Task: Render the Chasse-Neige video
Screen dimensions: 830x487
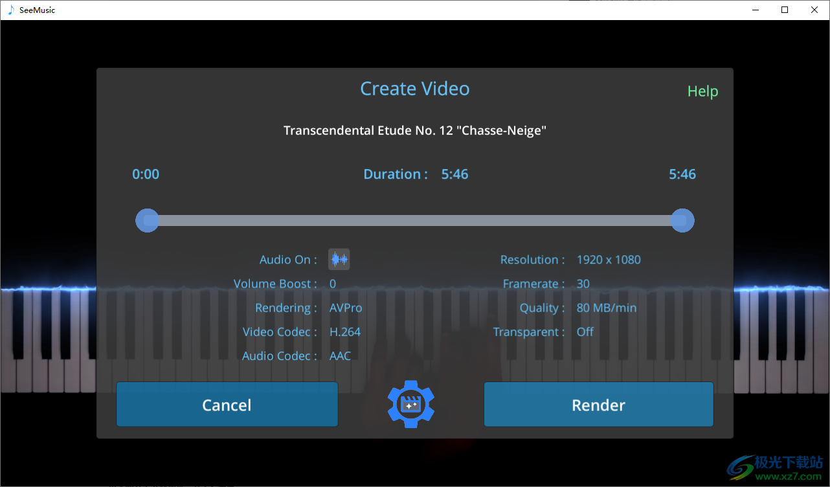Action: [598, 404]
